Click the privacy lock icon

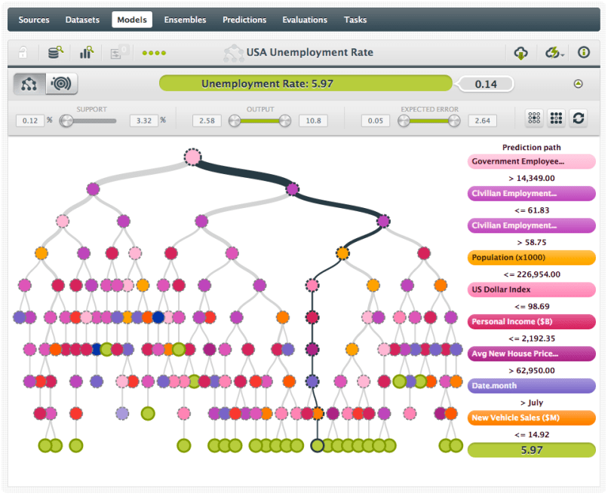point(24,53)
